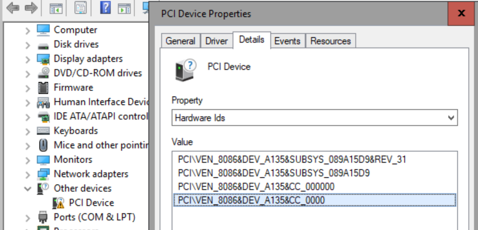
Task: Click the Back arrow toolbar icon
Action: click(x=13, y=8)
